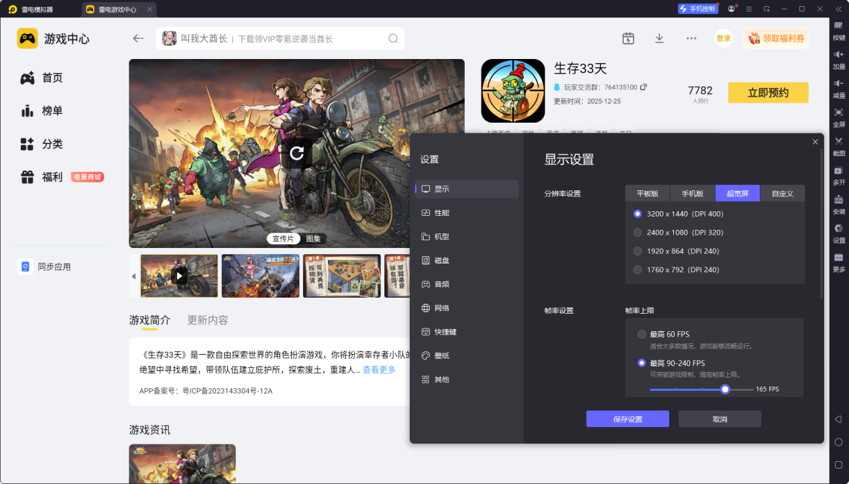
Task: Select 3200 x 1440 resolution
Action: [638, 214]
